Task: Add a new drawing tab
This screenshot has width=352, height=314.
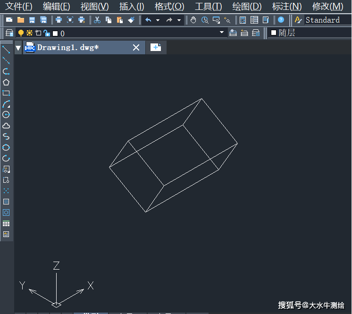Action: click(156, 47)
